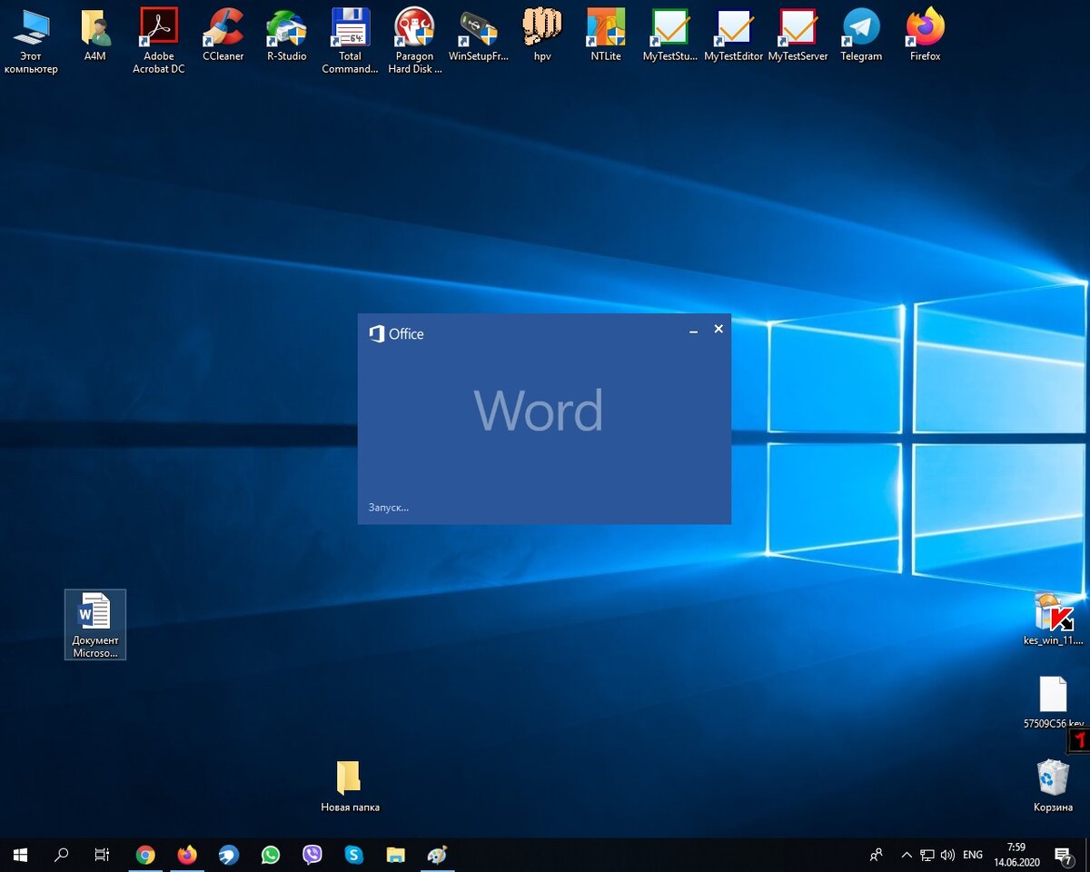Open Thunderbird from the taskbar
Screen dimensions: 1090x872
pos(229,855)
